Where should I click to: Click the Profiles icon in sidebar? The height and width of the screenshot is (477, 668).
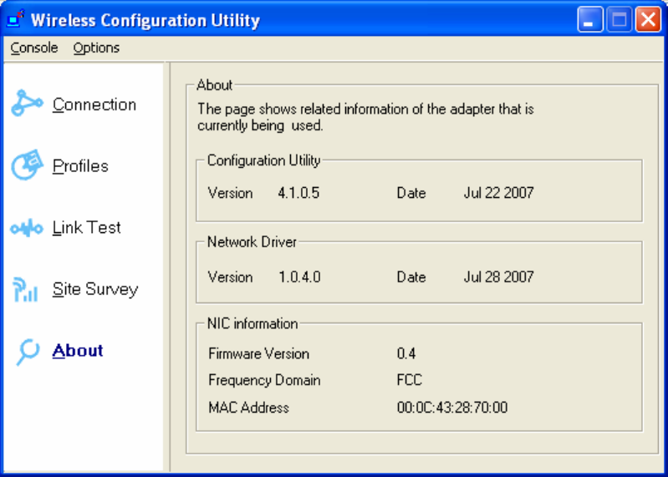tap(26, 166)
